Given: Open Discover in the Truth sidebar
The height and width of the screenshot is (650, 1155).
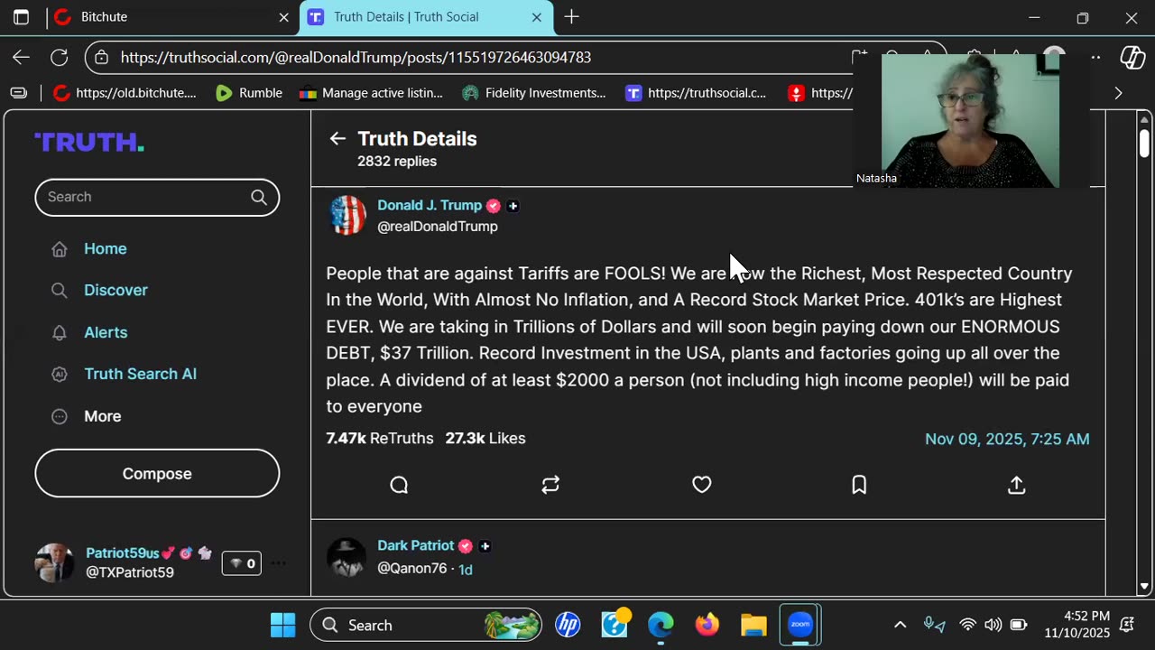Looking at the screenshot, I should pyautogui.click(x=115, y=291).
